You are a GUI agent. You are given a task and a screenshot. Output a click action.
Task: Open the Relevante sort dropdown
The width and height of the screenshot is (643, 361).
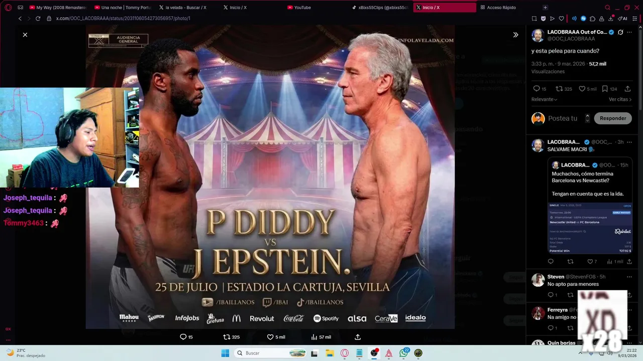(x=545, y=99)
